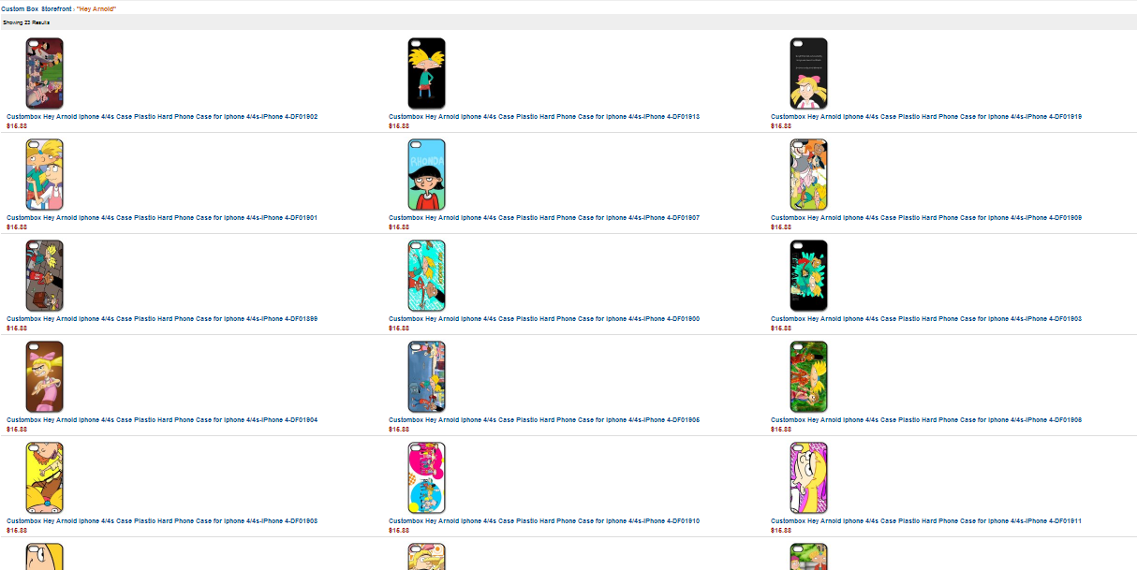1137x570 pixels.
Task: Click product title link ending DF01905
Action: [x=544, y=420]
